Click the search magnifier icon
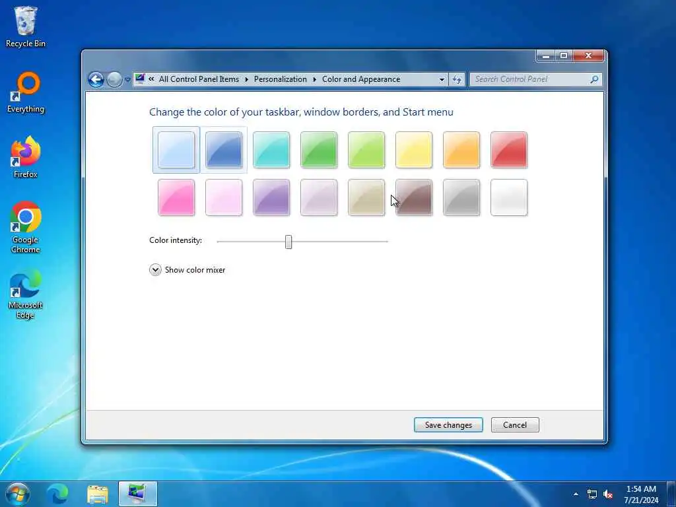 pyautogui.click(x=595, y=79)
